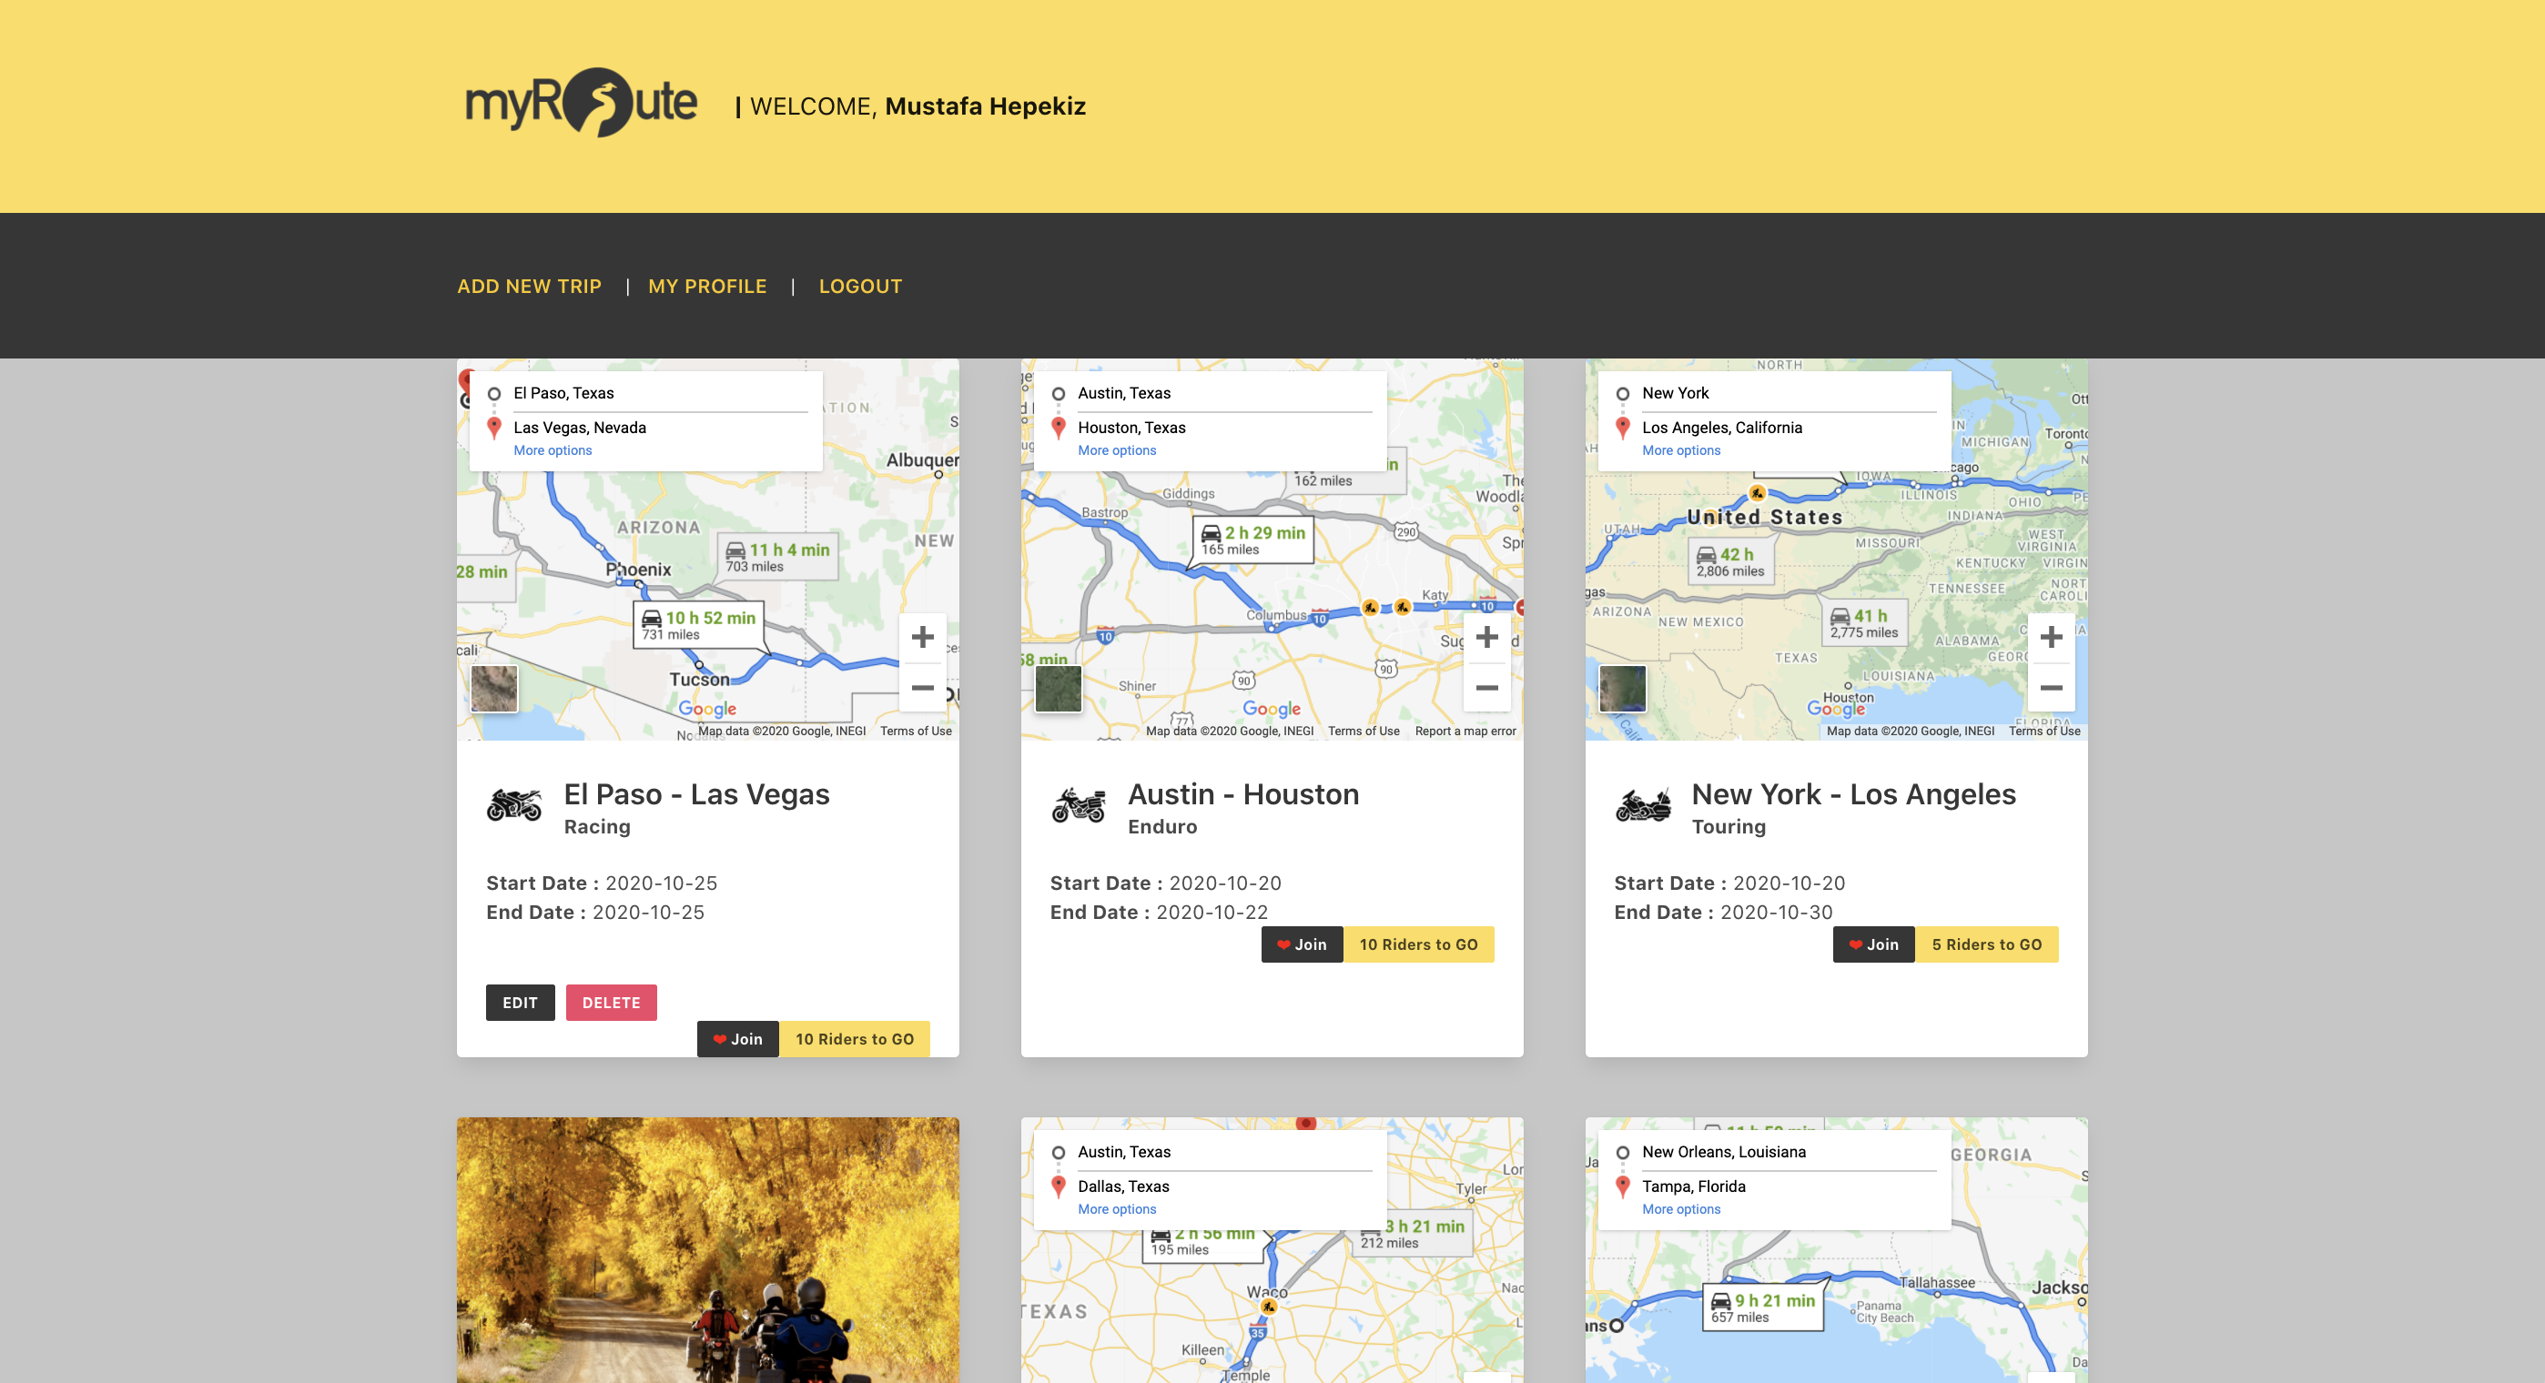Click Houston, Texas destination pin icon
The image size is (2545, 1383).
click(1058, 428)
